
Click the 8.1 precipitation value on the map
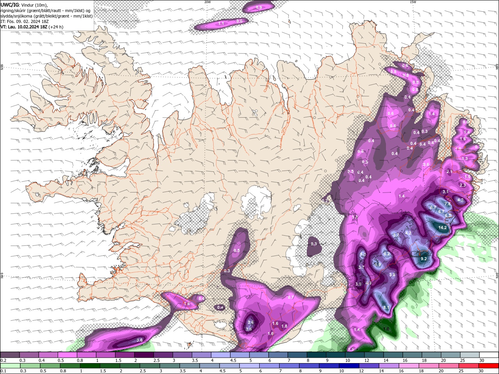[386, 308]
